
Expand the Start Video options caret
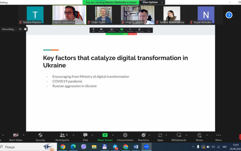[x=23, y=135]
